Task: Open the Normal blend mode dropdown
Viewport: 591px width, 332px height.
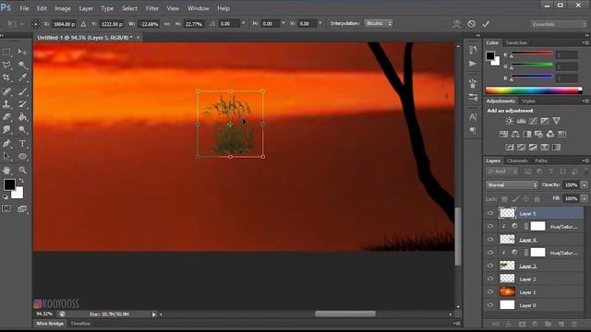Action: (512, 184)
